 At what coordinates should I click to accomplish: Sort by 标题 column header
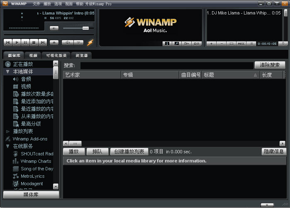coord(231,75)
